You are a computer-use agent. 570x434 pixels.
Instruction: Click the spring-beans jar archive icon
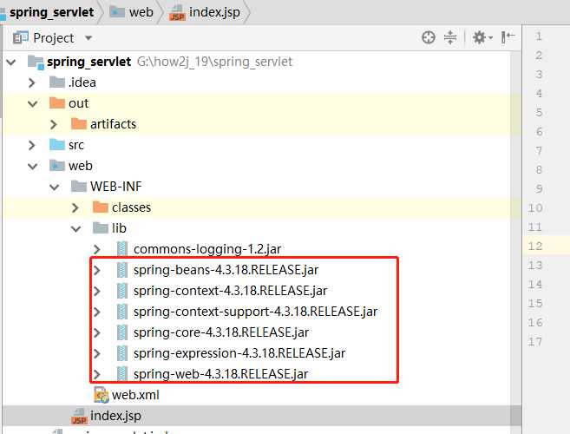pyautogui.click(x=122, y=270)
